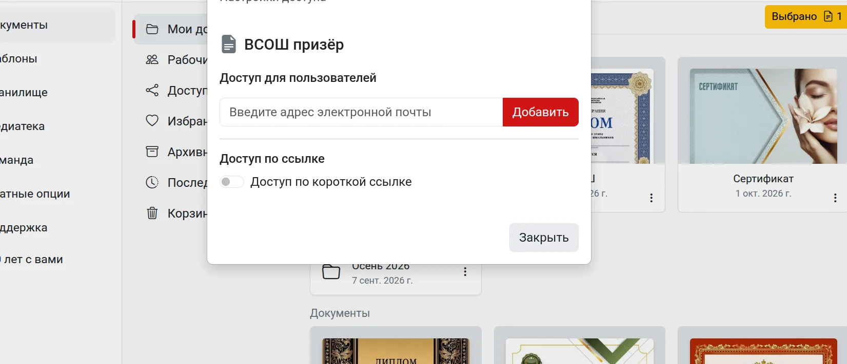Open Платные опции in left sidebar
Viewport: 847px width, 364px height.
click(x=35, y=194)
